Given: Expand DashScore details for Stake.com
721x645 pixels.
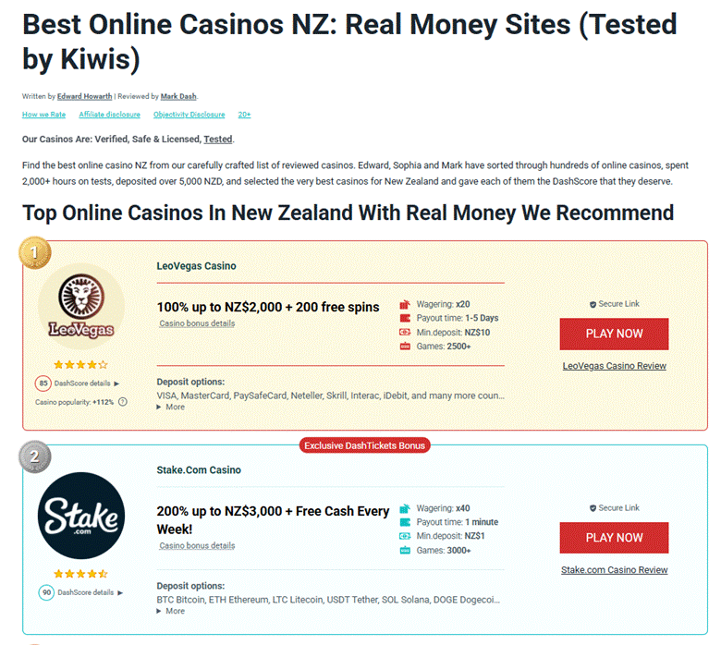Looking at the screenshot, I should coord(88,592).
